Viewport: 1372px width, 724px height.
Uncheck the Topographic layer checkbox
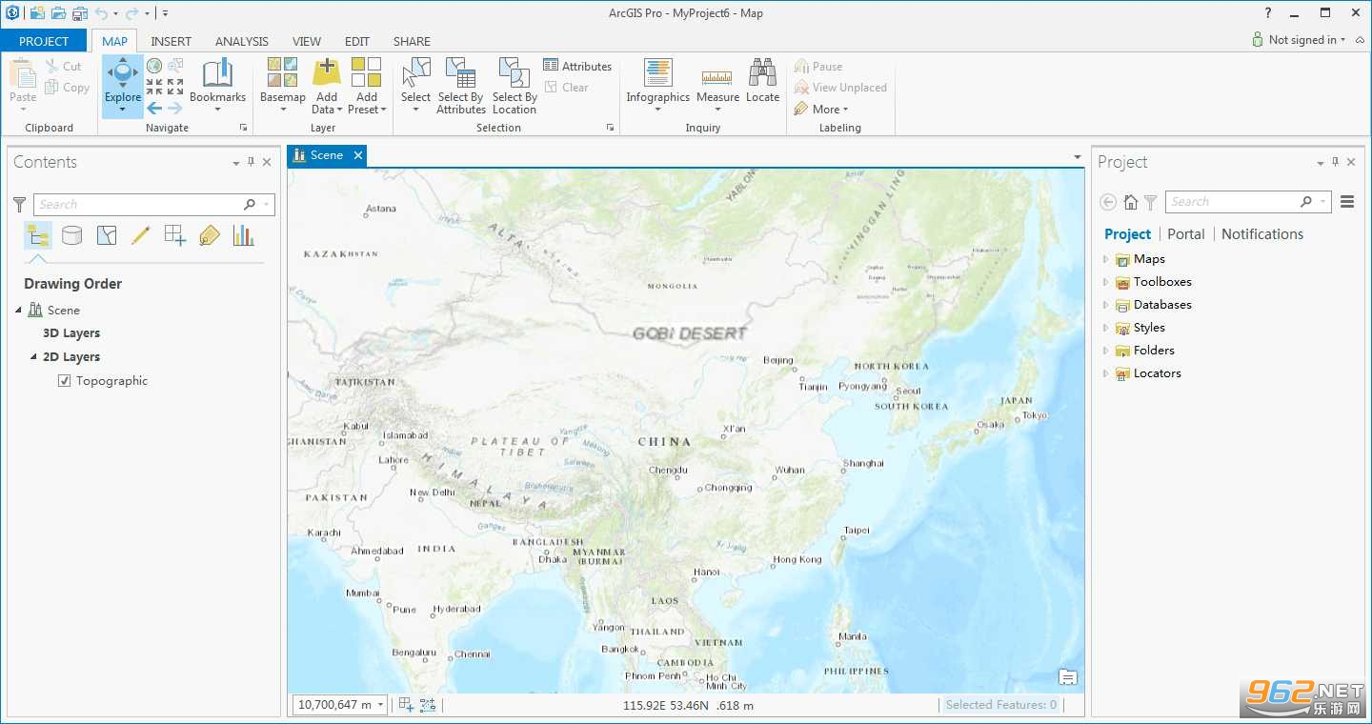point(64,380)
